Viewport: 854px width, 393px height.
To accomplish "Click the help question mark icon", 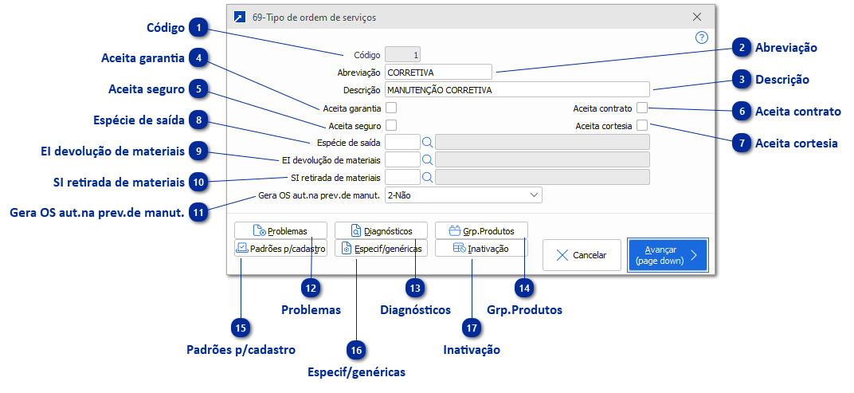I will coord(702,37).
